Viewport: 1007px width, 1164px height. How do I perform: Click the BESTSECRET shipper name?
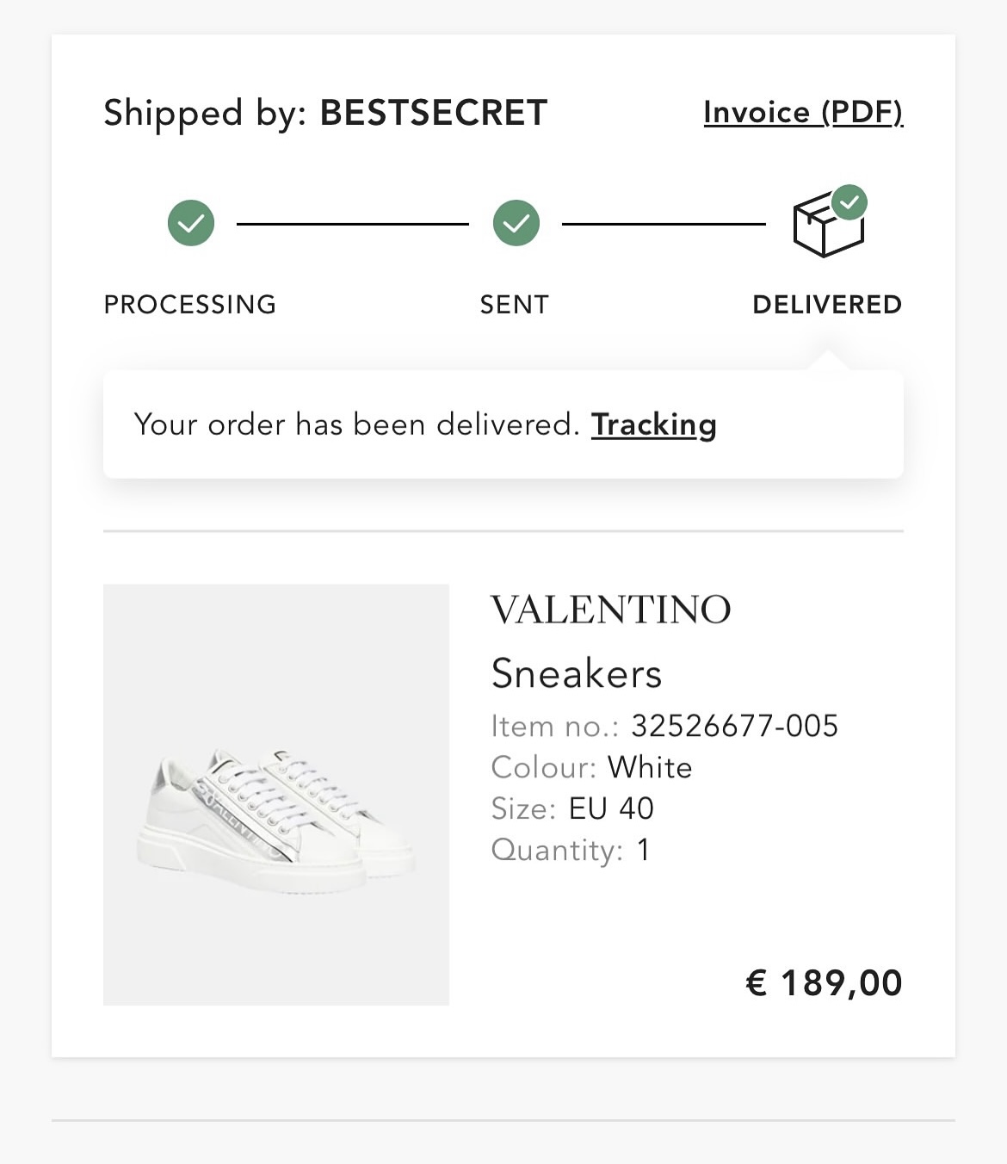434,113
